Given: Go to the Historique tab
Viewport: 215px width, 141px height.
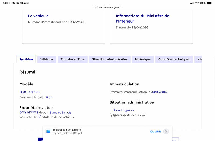Looking at the screenshot, I should point(143,59).
